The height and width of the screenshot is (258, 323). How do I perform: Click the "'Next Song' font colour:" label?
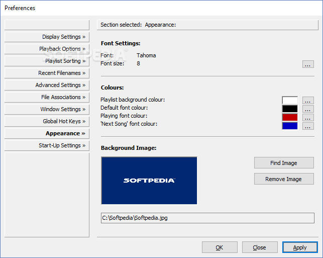[x=129, y=124]
